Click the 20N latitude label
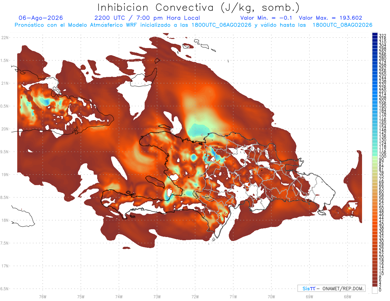 tap(5, 129)
